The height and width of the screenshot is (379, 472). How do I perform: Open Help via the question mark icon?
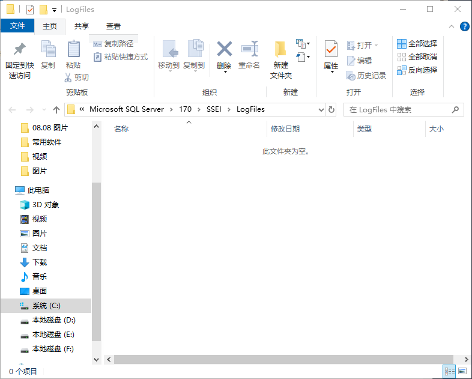coord(464,26)
